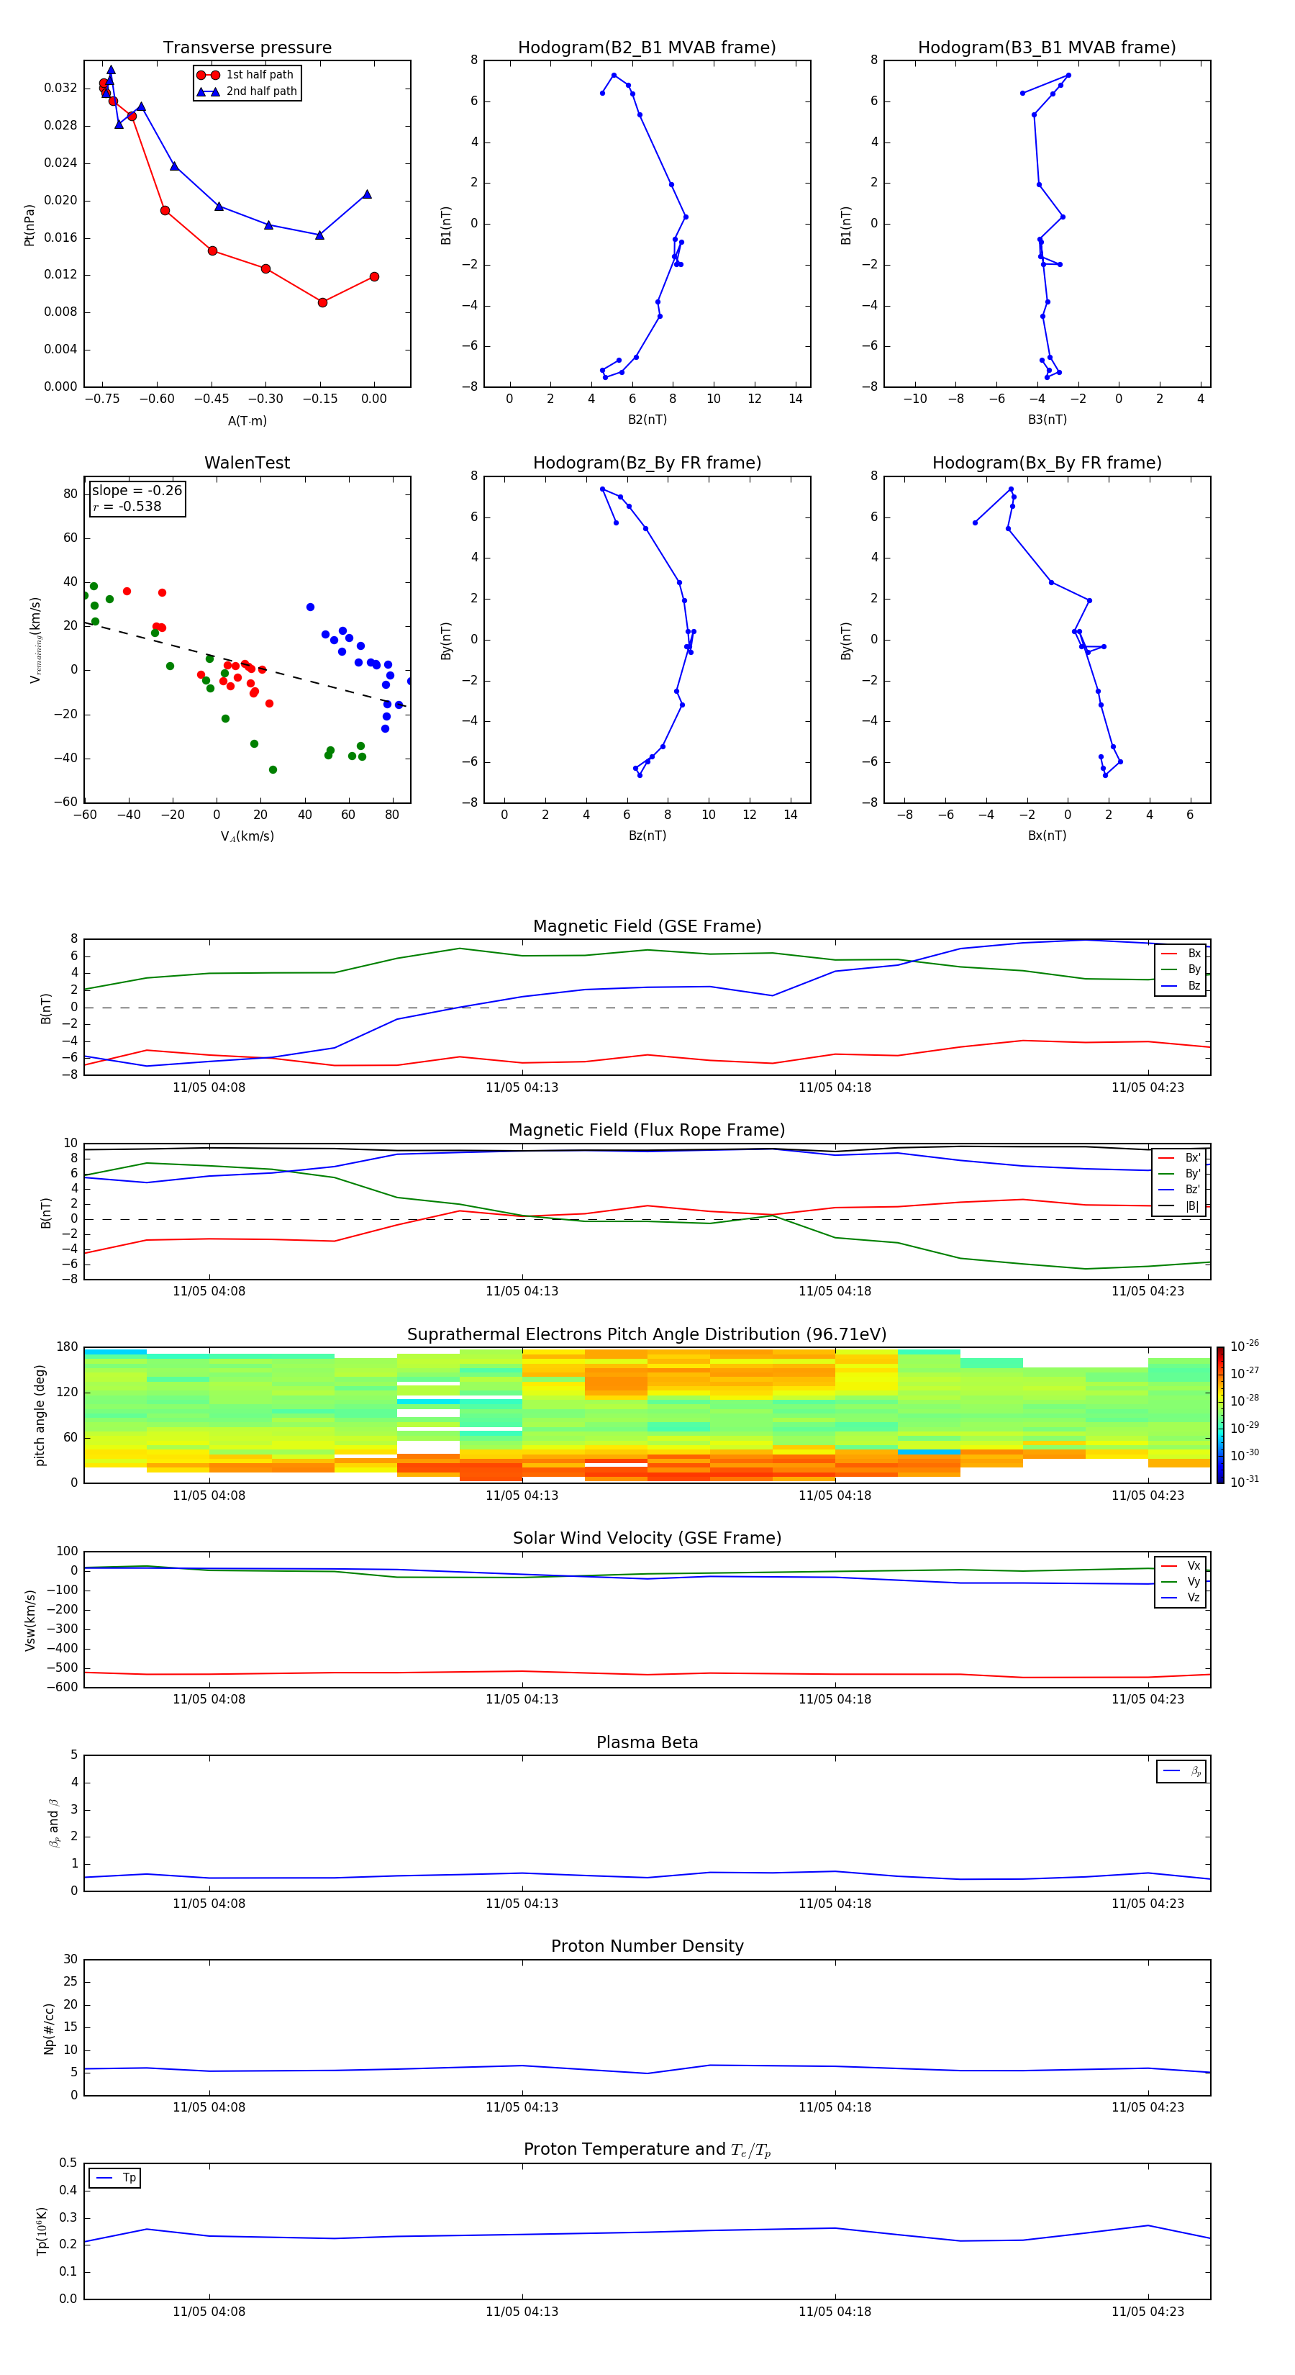1295x2375 pixels.
Task: Click the B1(nT) label of B2_B1 hodogram
Action: click(446, 225)
